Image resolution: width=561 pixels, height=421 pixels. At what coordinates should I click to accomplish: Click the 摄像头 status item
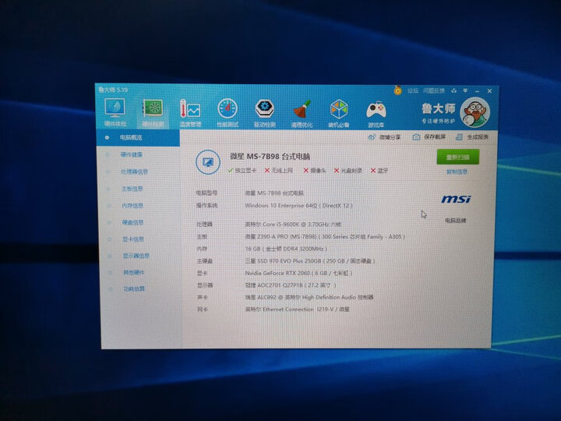pos(315,171)
